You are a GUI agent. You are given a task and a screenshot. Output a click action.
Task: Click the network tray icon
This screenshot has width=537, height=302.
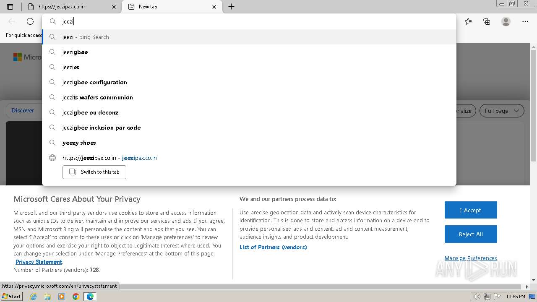[x=487, y=297]
